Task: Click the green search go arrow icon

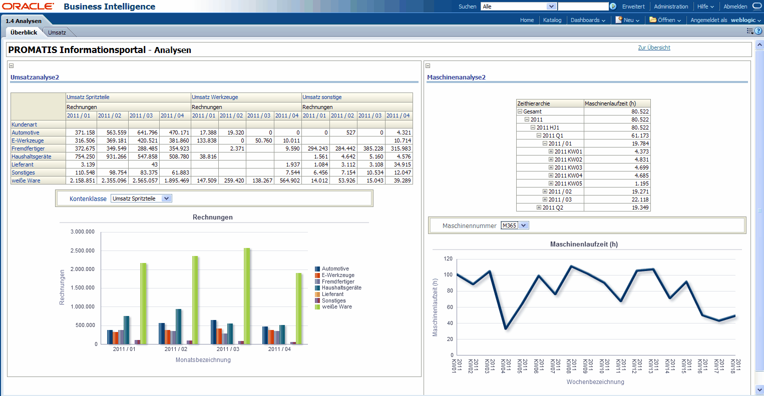Action: pos(613,6)
